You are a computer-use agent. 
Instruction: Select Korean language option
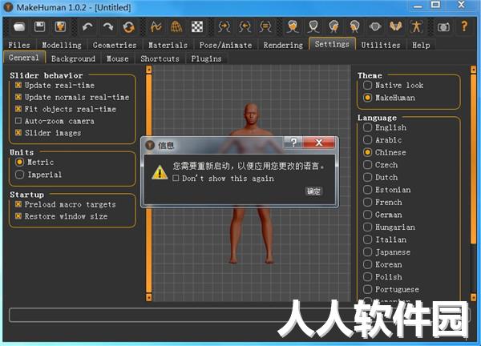point(367,264)
